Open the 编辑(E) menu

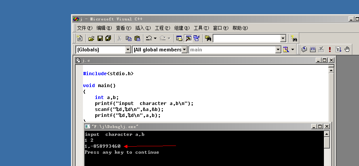104,28
